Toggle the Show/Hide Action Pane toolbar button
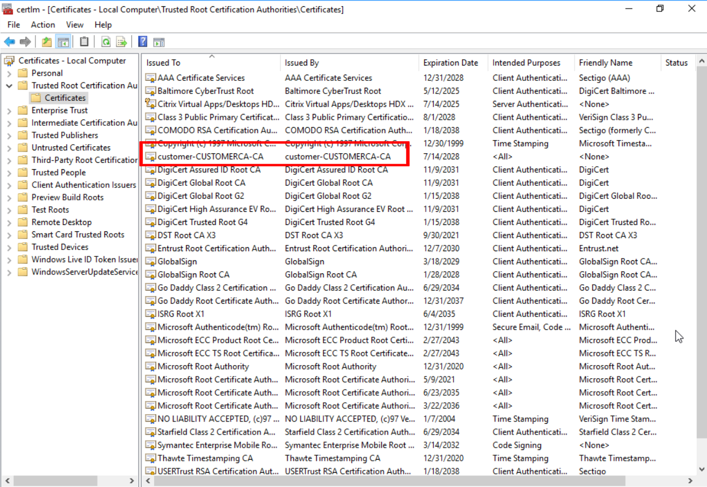This screenshot has width=707, height=487. 159,42
